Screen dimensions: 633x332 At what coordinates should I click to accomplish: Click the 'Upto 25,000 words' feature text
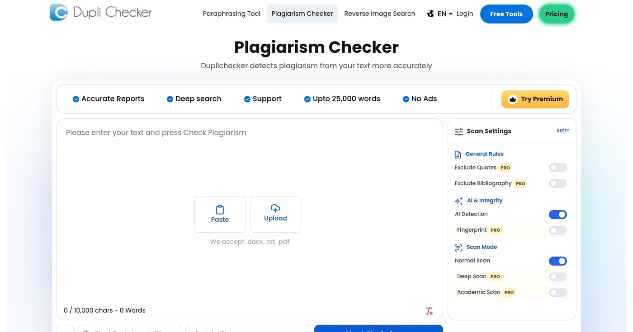(346, 98)
